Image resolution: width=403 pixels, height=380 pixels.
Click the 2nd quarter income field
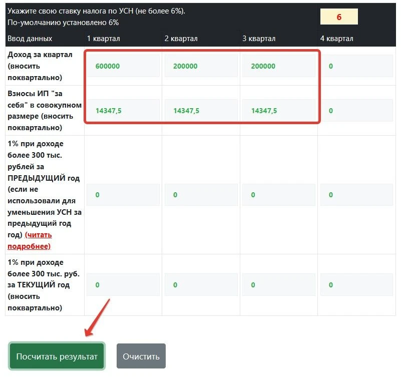click(x=201, y=66)
